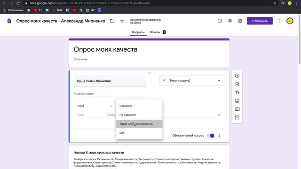Viewport: 301px width, 169px height.
Task: Go back in the browser
Action: coord(4,3)
